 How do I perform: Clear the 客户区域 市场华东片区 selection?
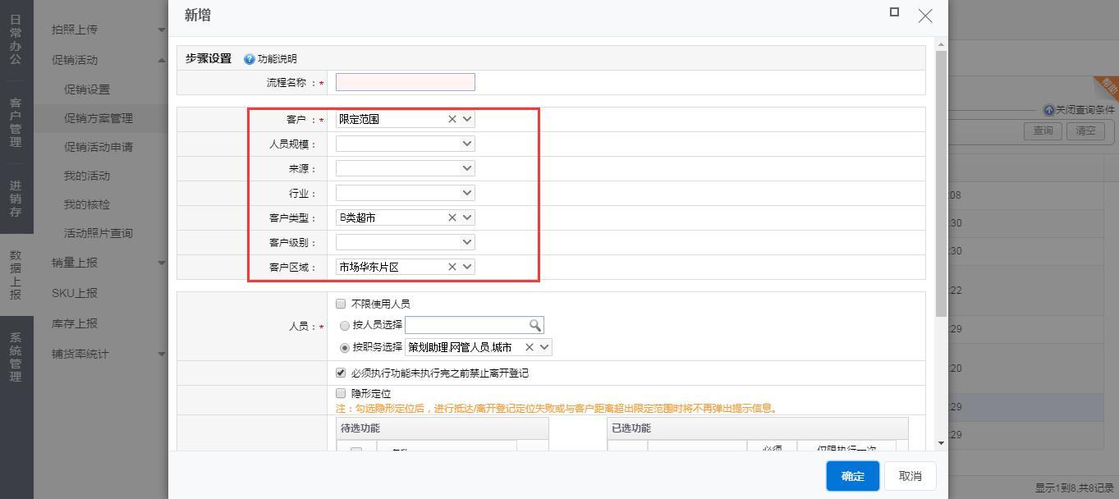pos(452,267)
